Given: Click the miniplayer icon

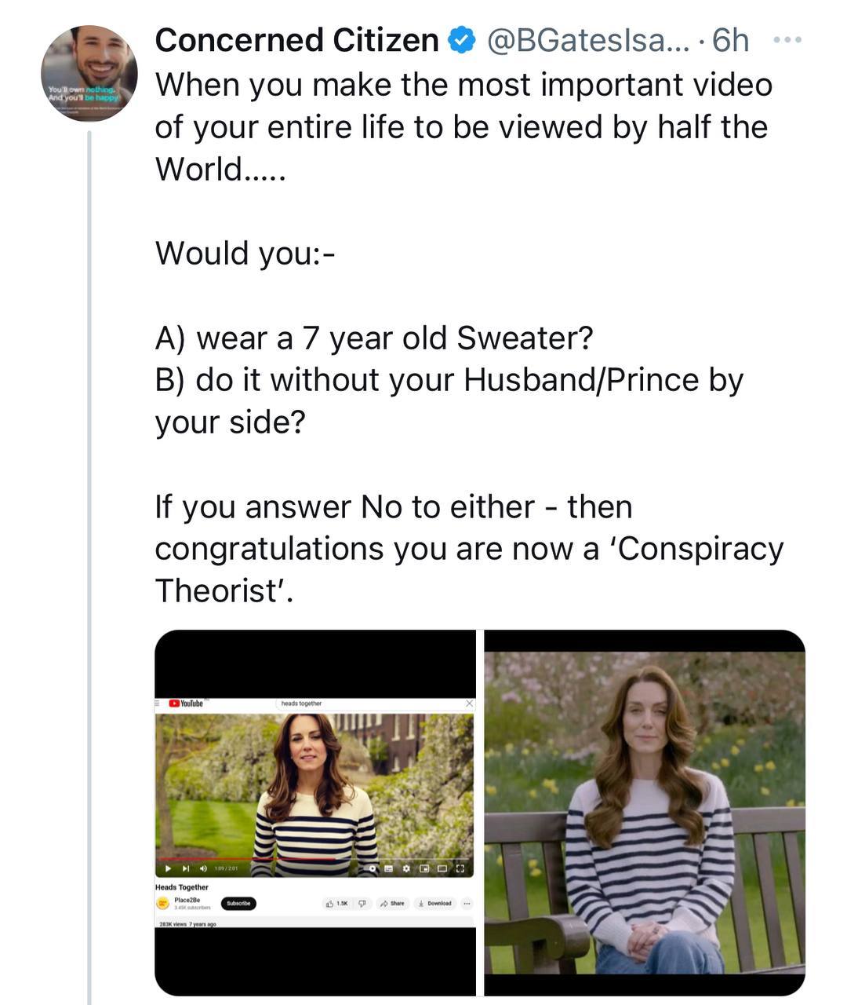Looking at the screenshot, I should pos(424,869).
